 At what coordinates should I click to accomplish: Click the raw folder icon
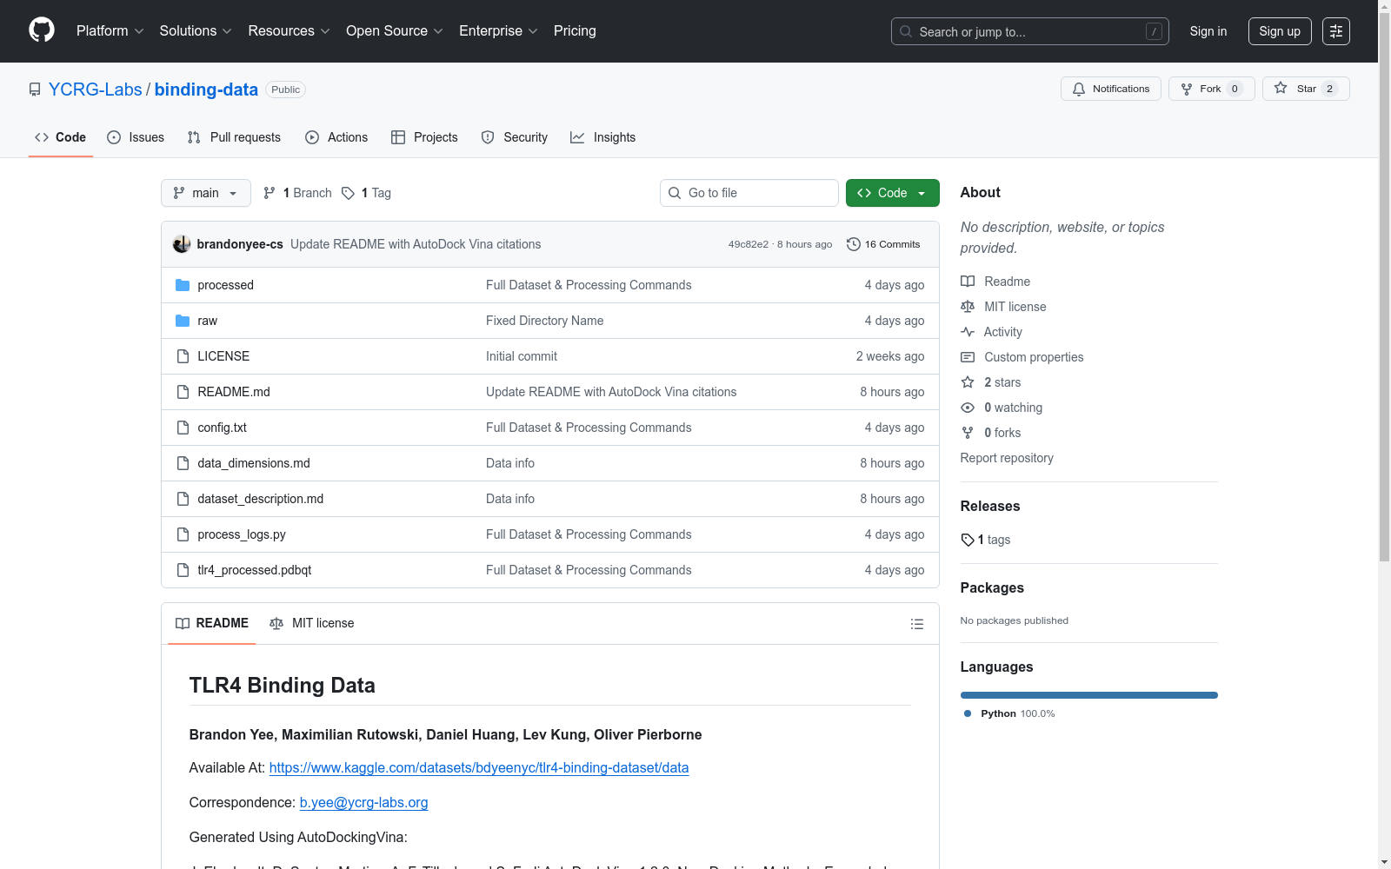point(183,321)
